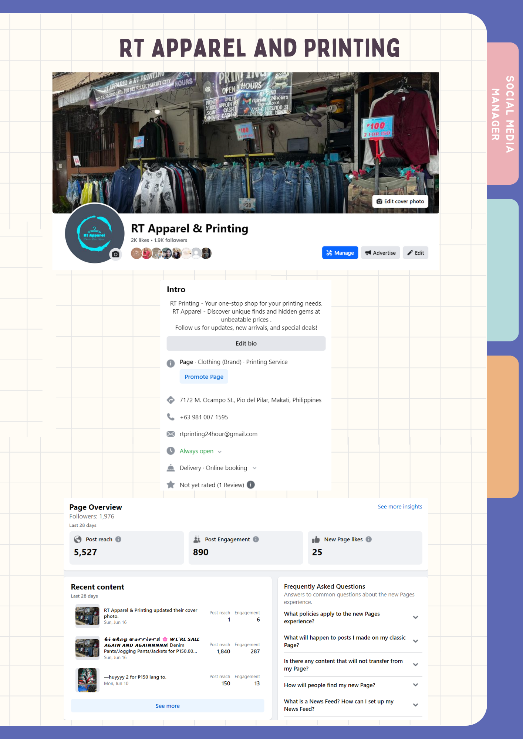This screenshot has width=523, height=739.
Task: Click the camera icon on profile picture
Action: [x=116, y=254]
